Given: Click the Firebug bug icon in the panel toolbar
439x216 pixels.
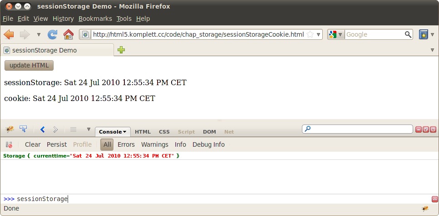Looking at the screenshot, I should 10,130.
